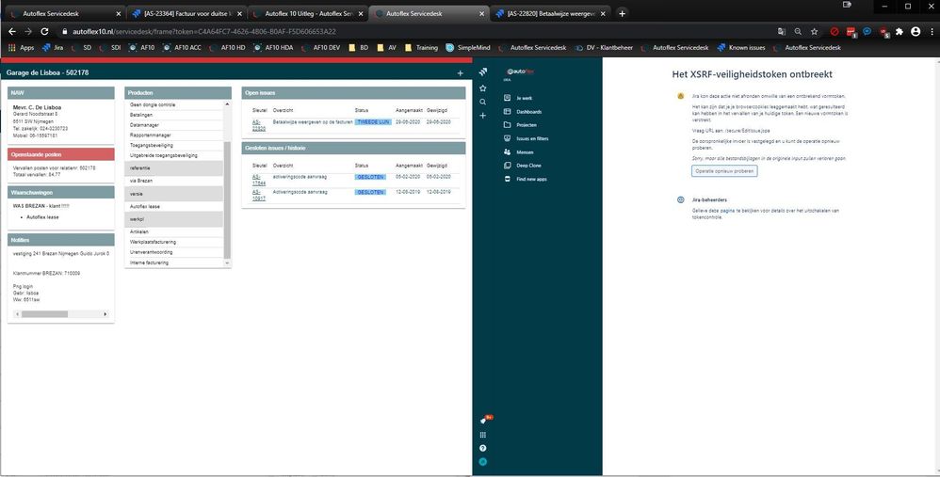Click the 'TWEEDE LIJN' status badge
The height and width of the screenshot is (477, 940).
click(373, 122)
